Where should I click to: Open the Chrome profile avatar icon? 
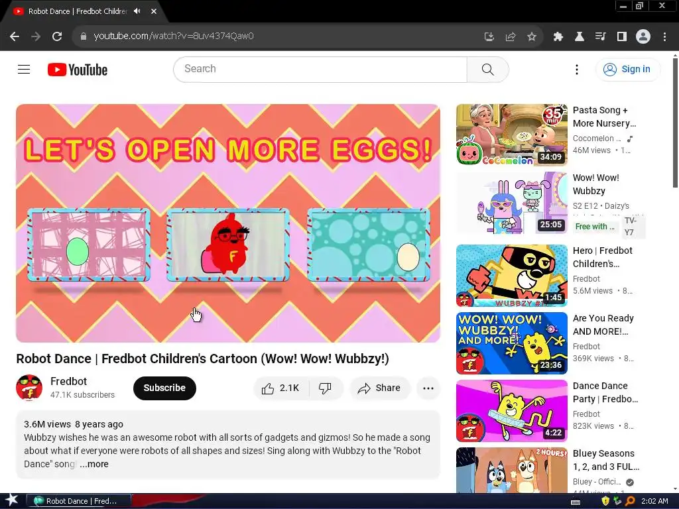643,36
